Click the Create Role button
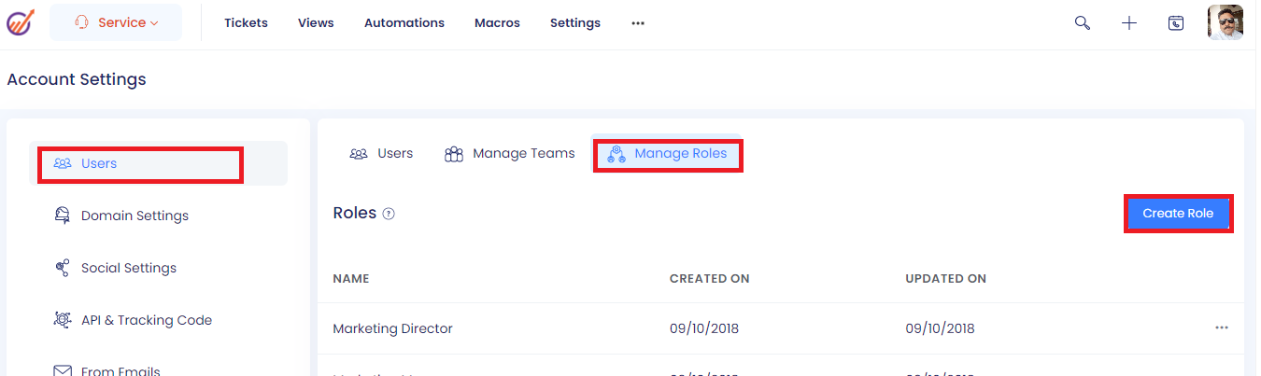This screenshot has width=1261, height=376. [1178, 214]
